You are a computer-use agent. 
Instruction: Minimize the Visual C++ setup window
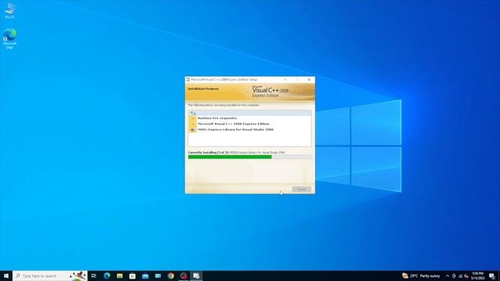(x=285, y=80)
